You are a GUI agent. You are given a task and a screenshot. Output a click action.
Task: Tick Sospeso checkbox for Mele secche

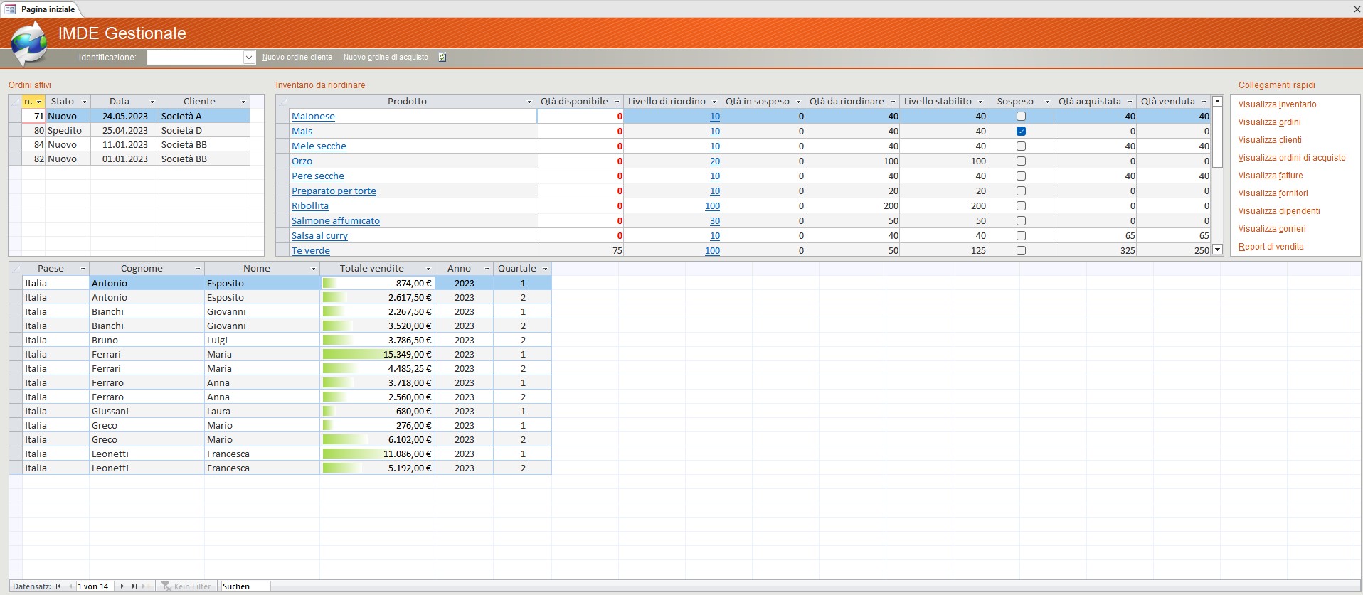point(1021,146)
